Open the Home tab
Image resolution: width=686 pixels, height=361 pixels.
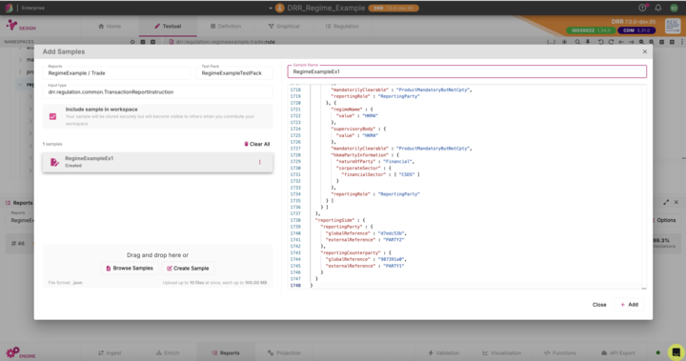tap(110, 27)
